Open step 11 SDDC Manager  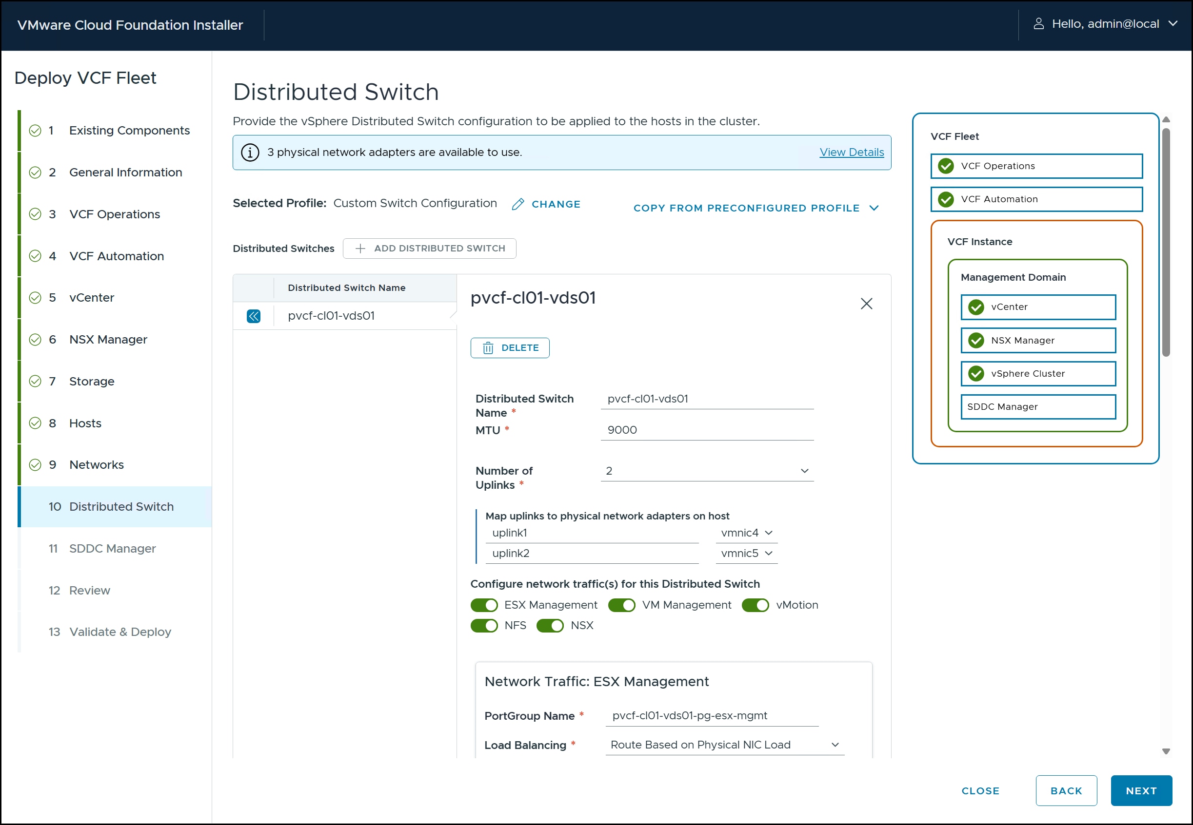tap(115, 548)
